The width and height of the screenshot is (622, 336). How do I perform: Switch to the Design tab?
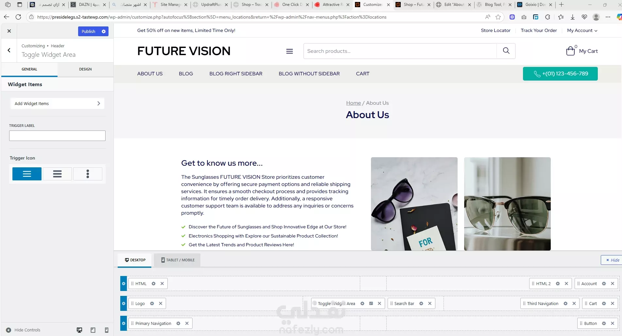(85, 69)
